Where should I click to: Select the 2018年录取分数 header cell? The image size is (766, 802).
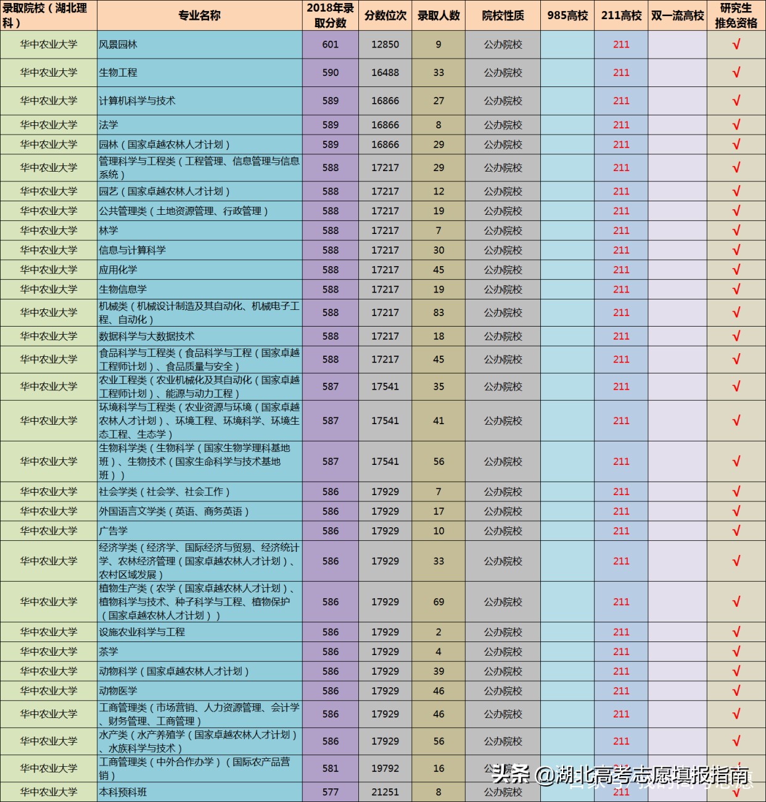pyautogui.click(x=330, y=15)
